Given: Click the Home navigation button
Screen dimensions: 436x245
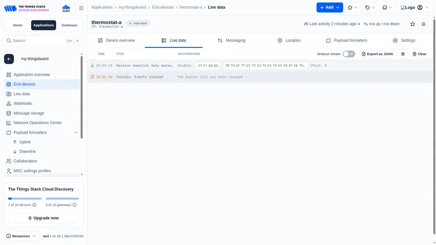Looking at the screenshot, I should tap(17, 25).
